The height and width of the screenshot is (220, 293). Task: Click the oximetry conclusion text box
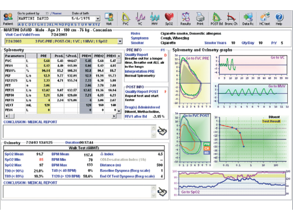tap(77, 191)
